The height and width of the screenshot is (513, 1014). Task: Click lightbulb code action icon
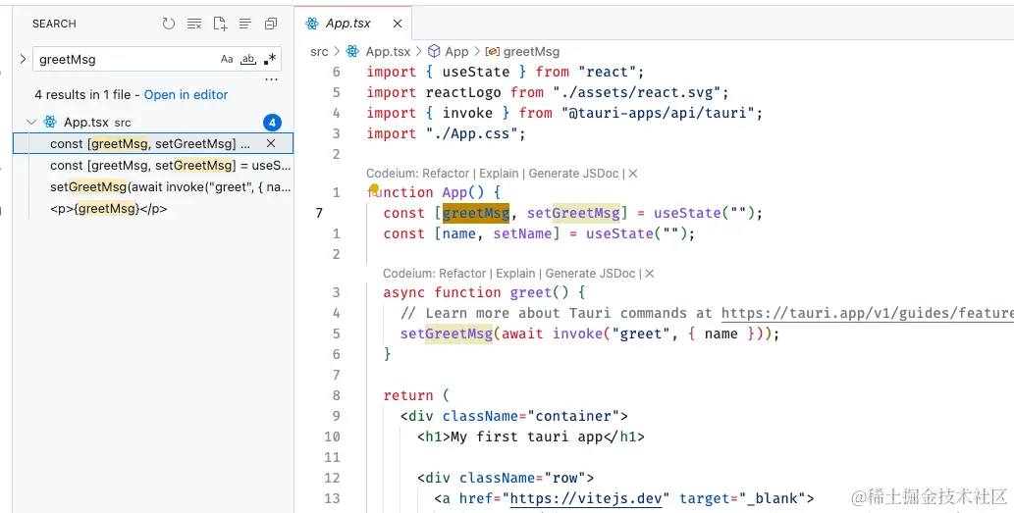374,189
